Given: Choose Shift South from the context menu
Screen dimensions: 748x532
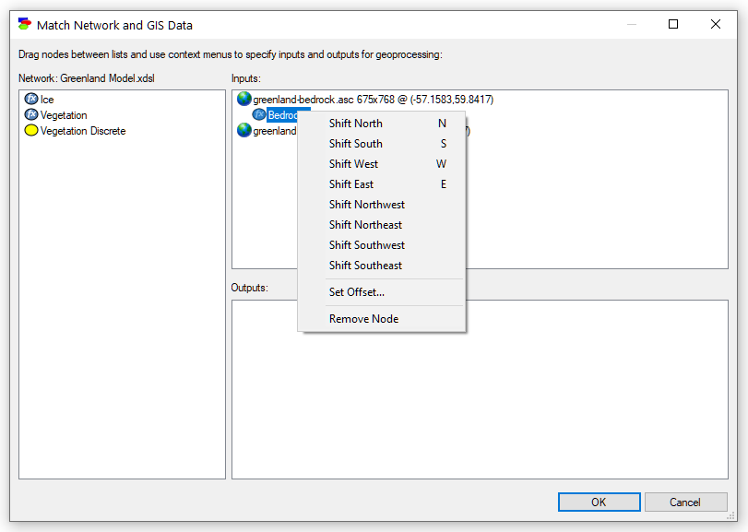Looking at the screenshot, I should point(382,144).
